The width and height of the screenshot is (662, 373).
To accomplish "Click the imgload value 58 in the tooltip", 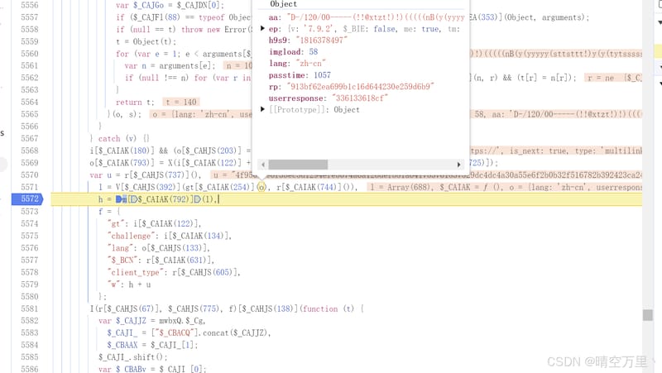I will tap(314, 52).
